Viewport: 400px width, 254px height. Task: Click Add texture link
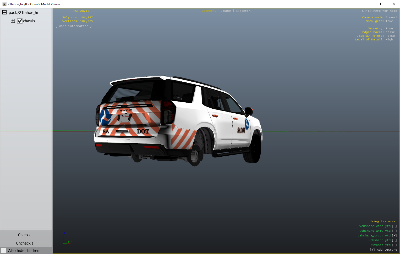tap(383, 250)
